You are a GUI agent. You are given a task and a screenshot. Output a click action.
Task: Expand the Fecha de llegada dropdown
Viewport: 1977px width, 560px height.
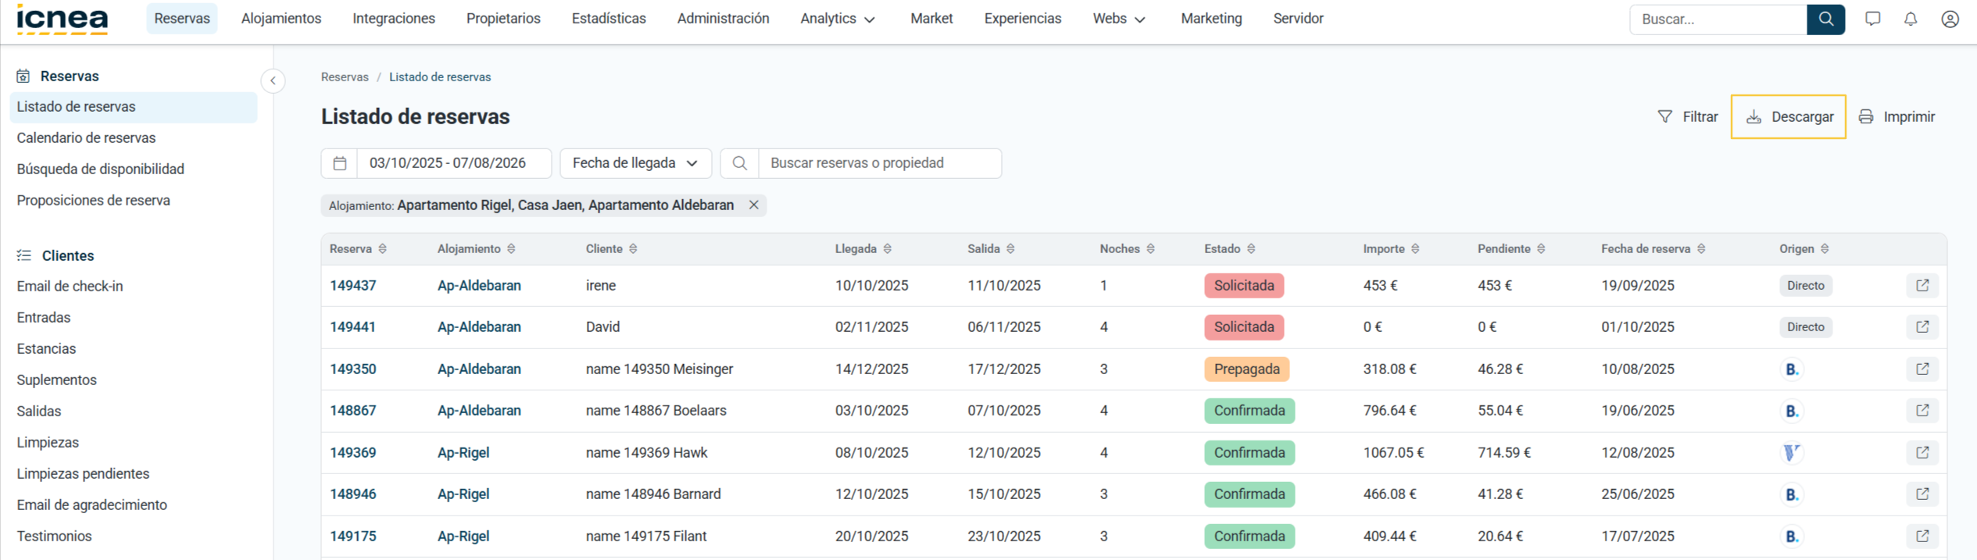click(635, 163)
